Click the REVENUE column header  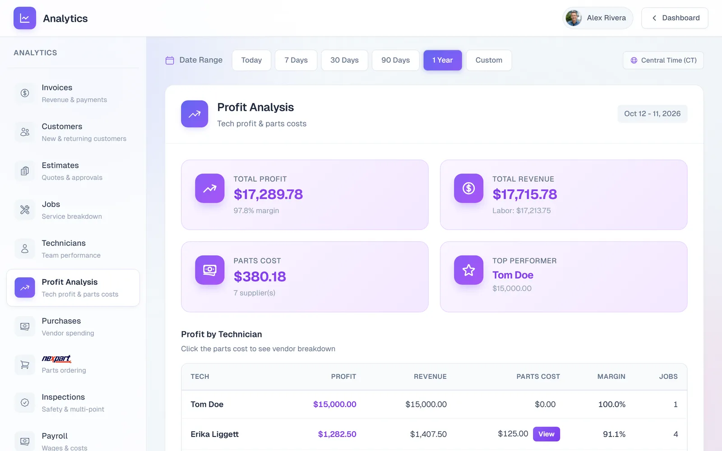tap(430, 377)
